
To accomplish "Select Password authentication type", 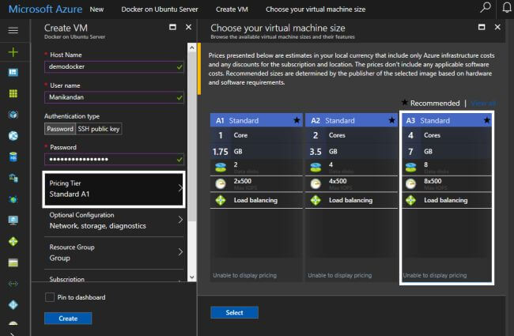I will tap(59, 129).
